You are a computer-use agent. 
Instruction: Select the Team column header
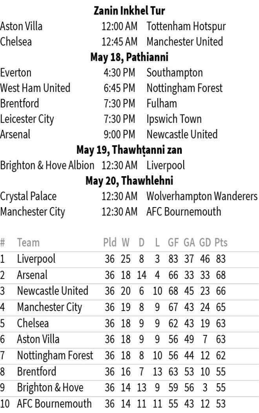29,243
